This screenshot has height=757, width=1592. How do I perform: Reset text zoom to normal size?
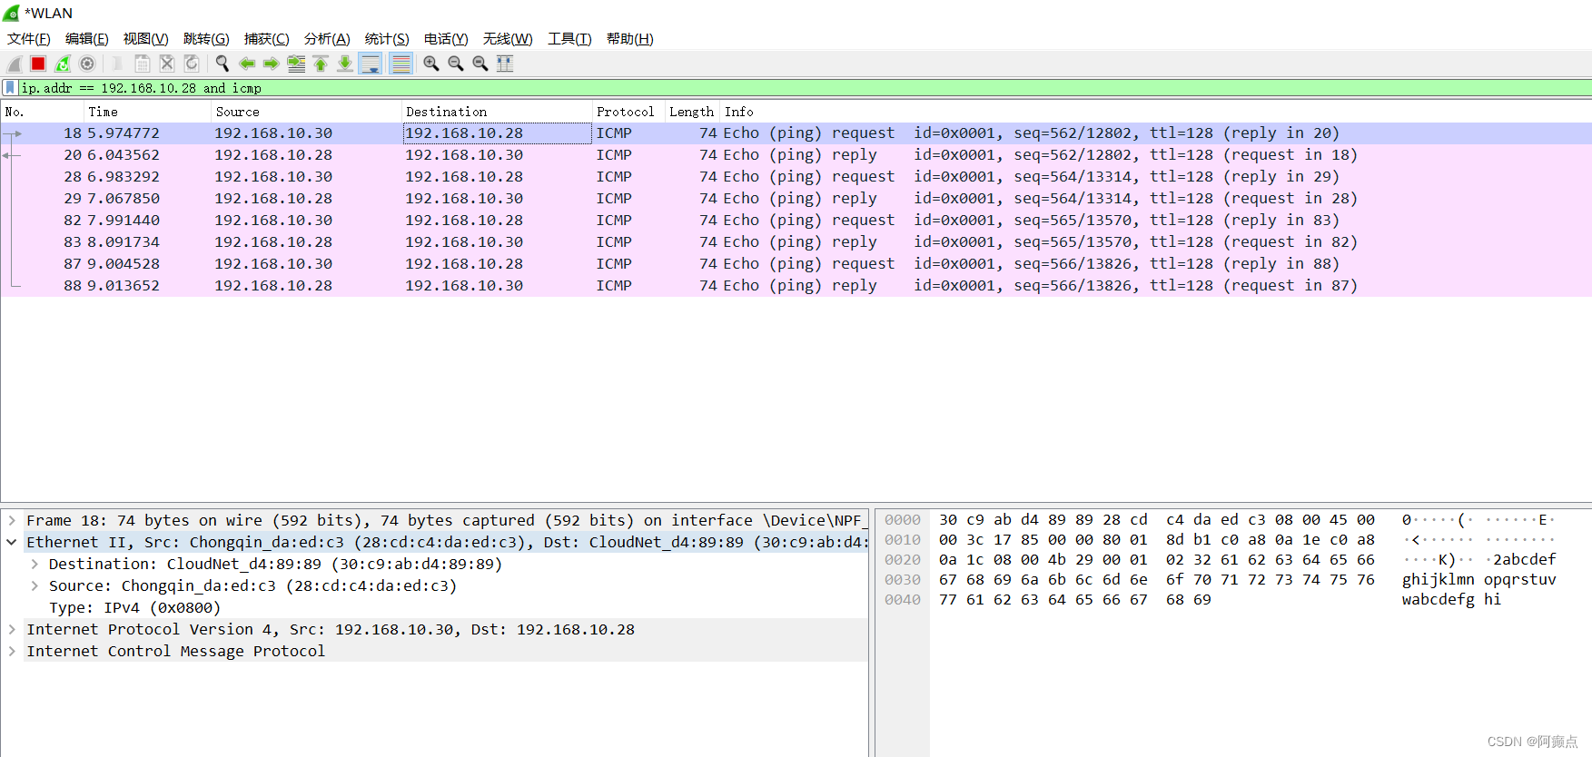click(x=480, y=64)
